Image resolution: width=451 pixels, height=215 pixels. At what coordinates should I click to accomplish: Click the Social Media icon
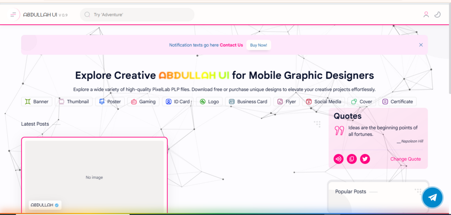309,102
